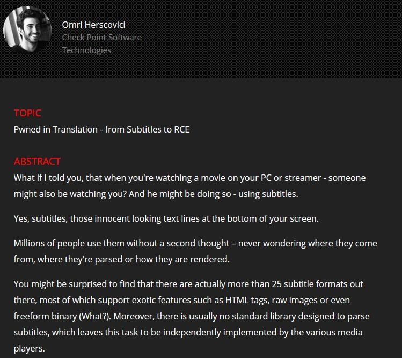Screen dimensions: 402x358
Task: Click the final word players. in the abstract
Action: pyautogui.click(x=29, y=349)
